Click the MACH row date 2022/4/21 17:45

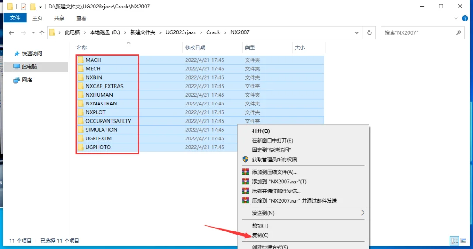tap(205, 60)
